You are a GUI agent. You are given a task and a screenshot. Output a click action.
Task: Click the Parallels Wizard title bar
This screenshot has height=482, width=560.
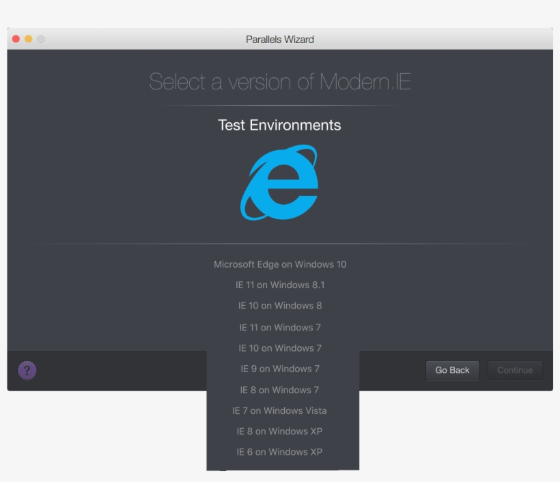(279, 39)
